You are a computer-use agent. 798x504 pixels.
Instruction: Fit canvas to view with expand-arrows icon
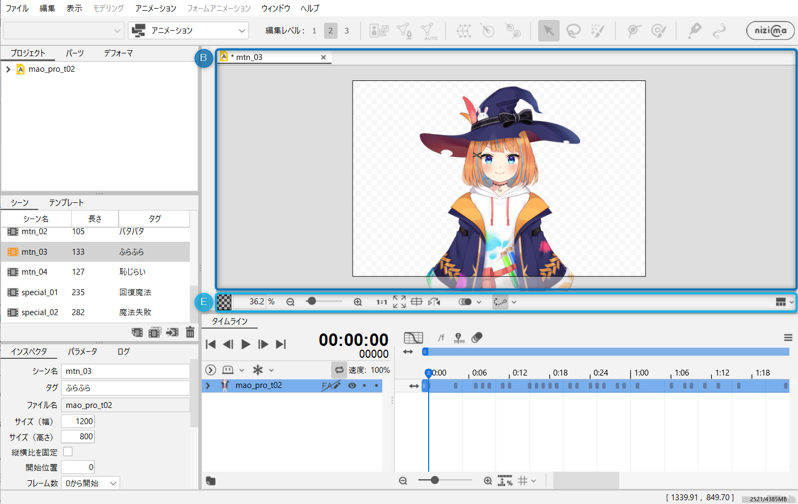coord(399,302)
